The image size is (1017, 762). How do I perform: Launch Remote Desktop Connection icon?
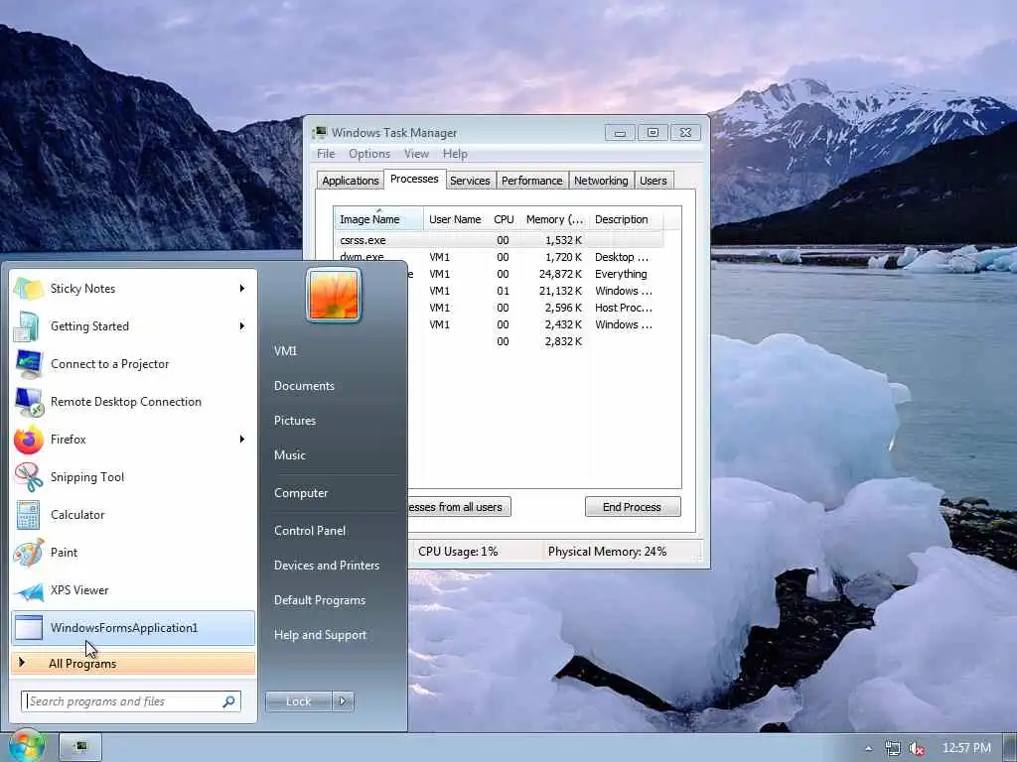click(x=29, y=402)
